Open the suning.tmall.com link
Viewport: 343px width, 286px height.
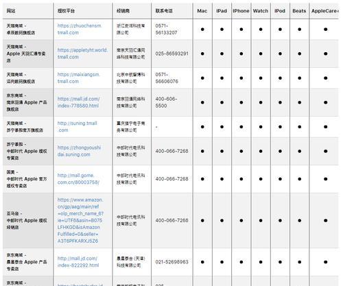[x=78, y=127]
